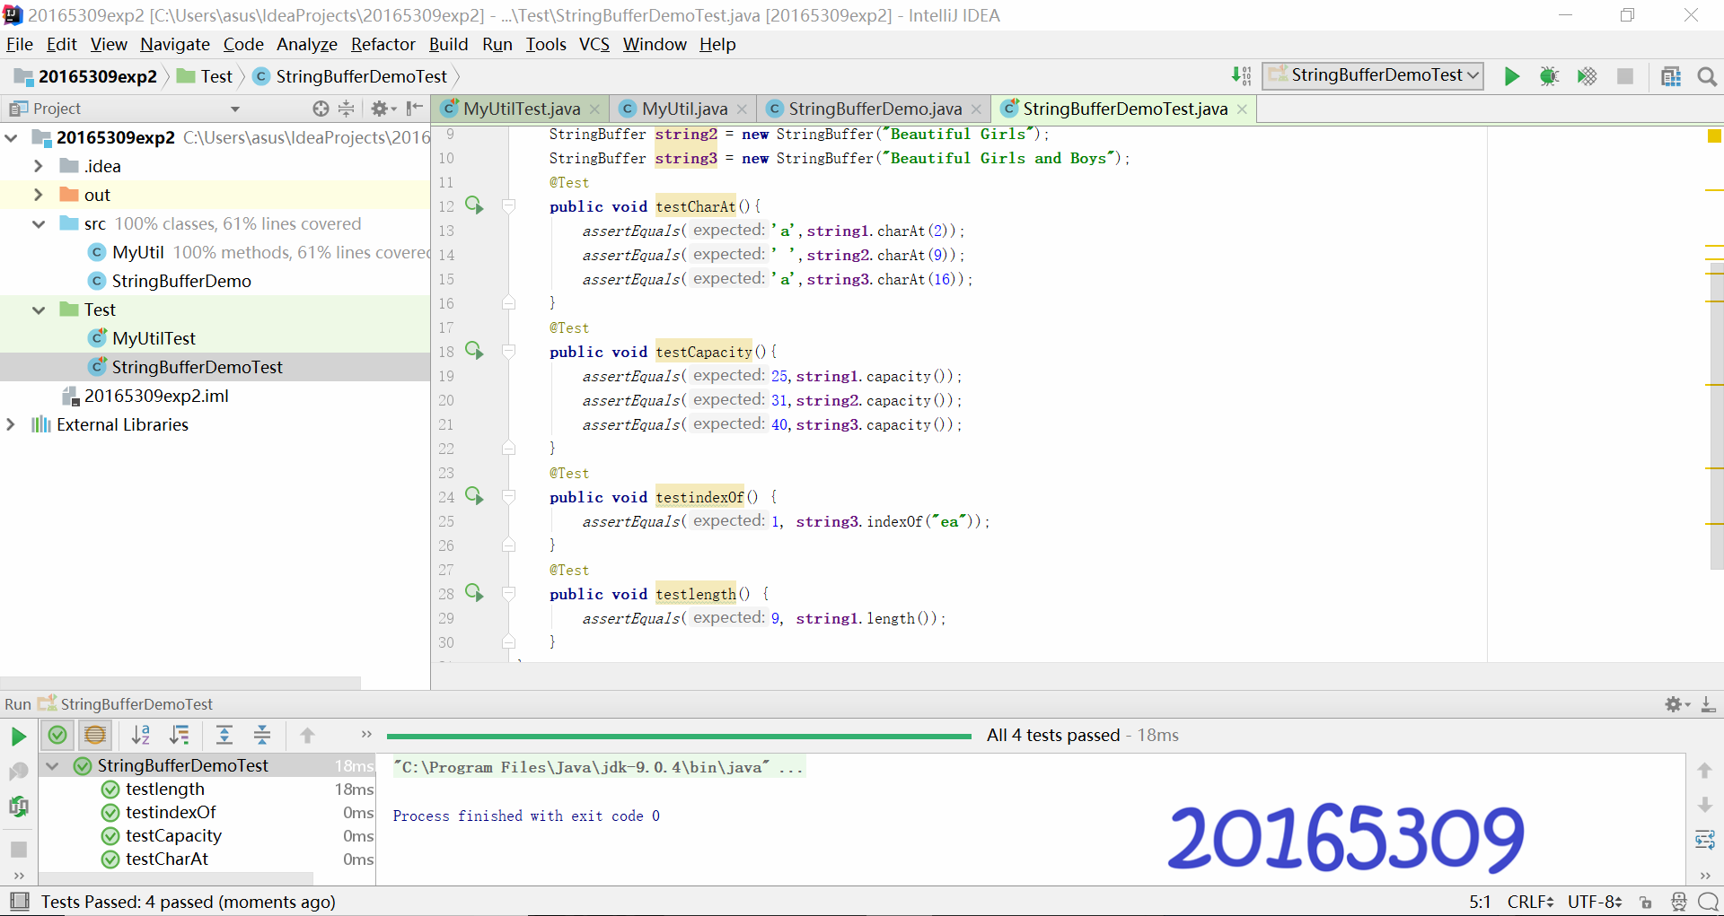Start debugging with the bug icon

(1549, 76)
